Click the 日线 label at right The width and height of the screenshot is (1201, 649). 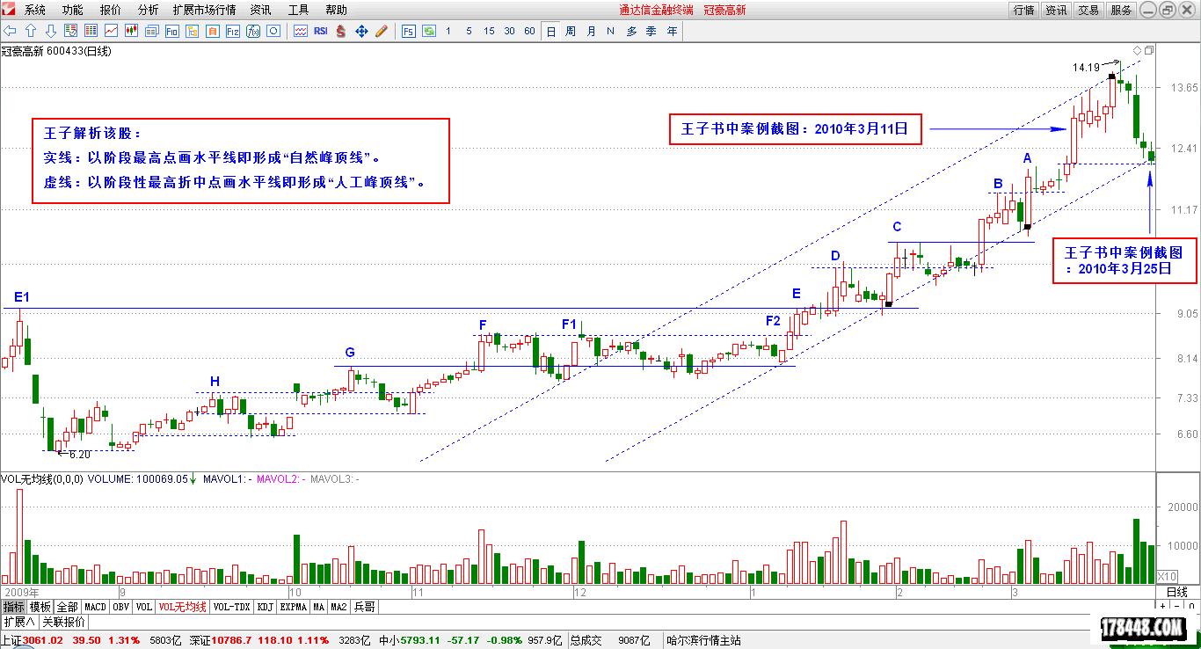click(x=1177, y=592)
